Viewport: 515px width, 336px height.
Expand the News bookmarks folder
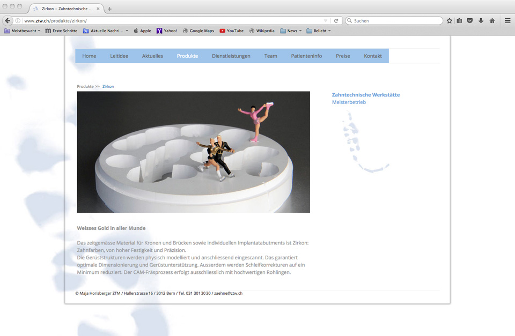[291, 31]
